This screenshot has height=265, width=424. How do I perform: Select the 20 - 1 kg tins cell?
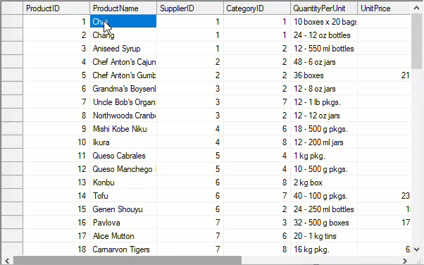pos(324,236)
